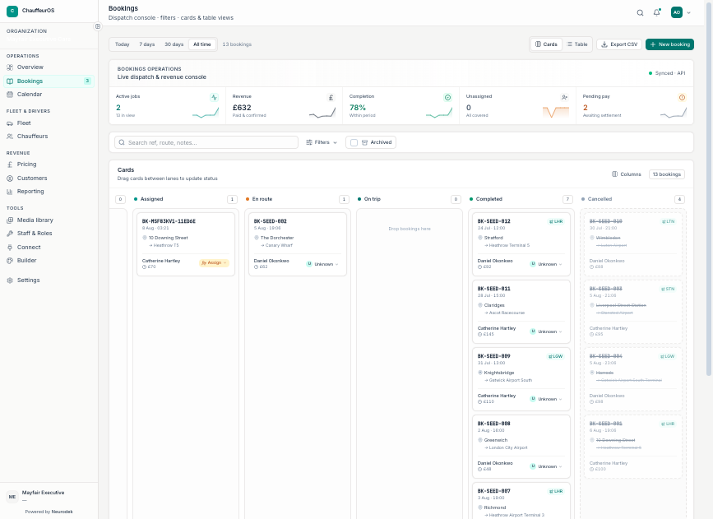Click the LTN flight tag on BK-SEED-010

tap(668, 221)
